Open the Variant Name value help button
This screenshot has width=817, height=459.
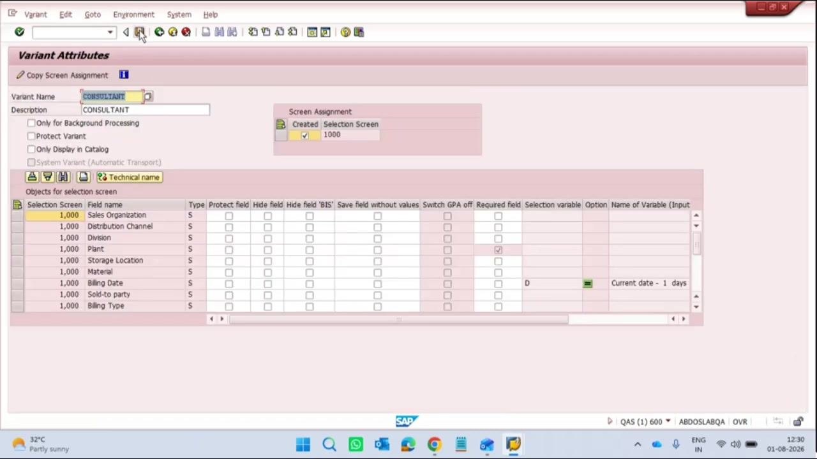click(148, 96)
